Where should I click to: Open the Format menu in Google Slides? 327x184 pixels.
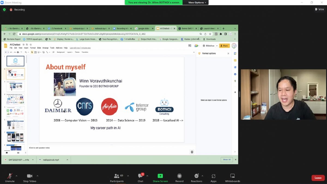tap(33, 48)
